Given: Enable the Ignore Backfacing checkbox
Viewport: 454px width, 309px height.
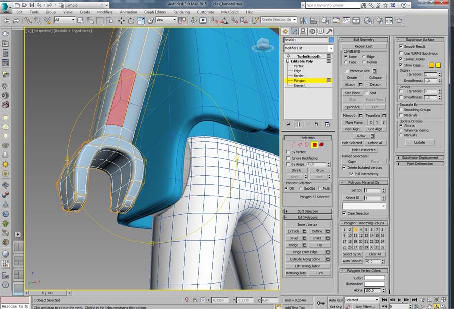Looking at the screenshot, I should click(288, 158).
